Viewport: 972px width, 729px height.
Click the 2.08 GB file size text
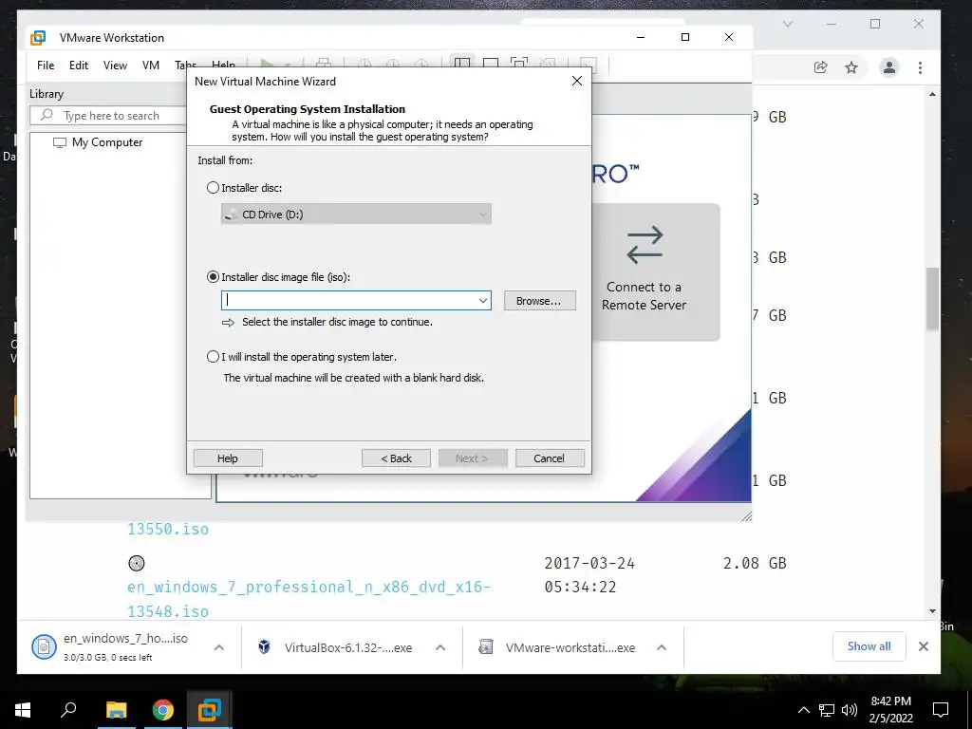755,563
